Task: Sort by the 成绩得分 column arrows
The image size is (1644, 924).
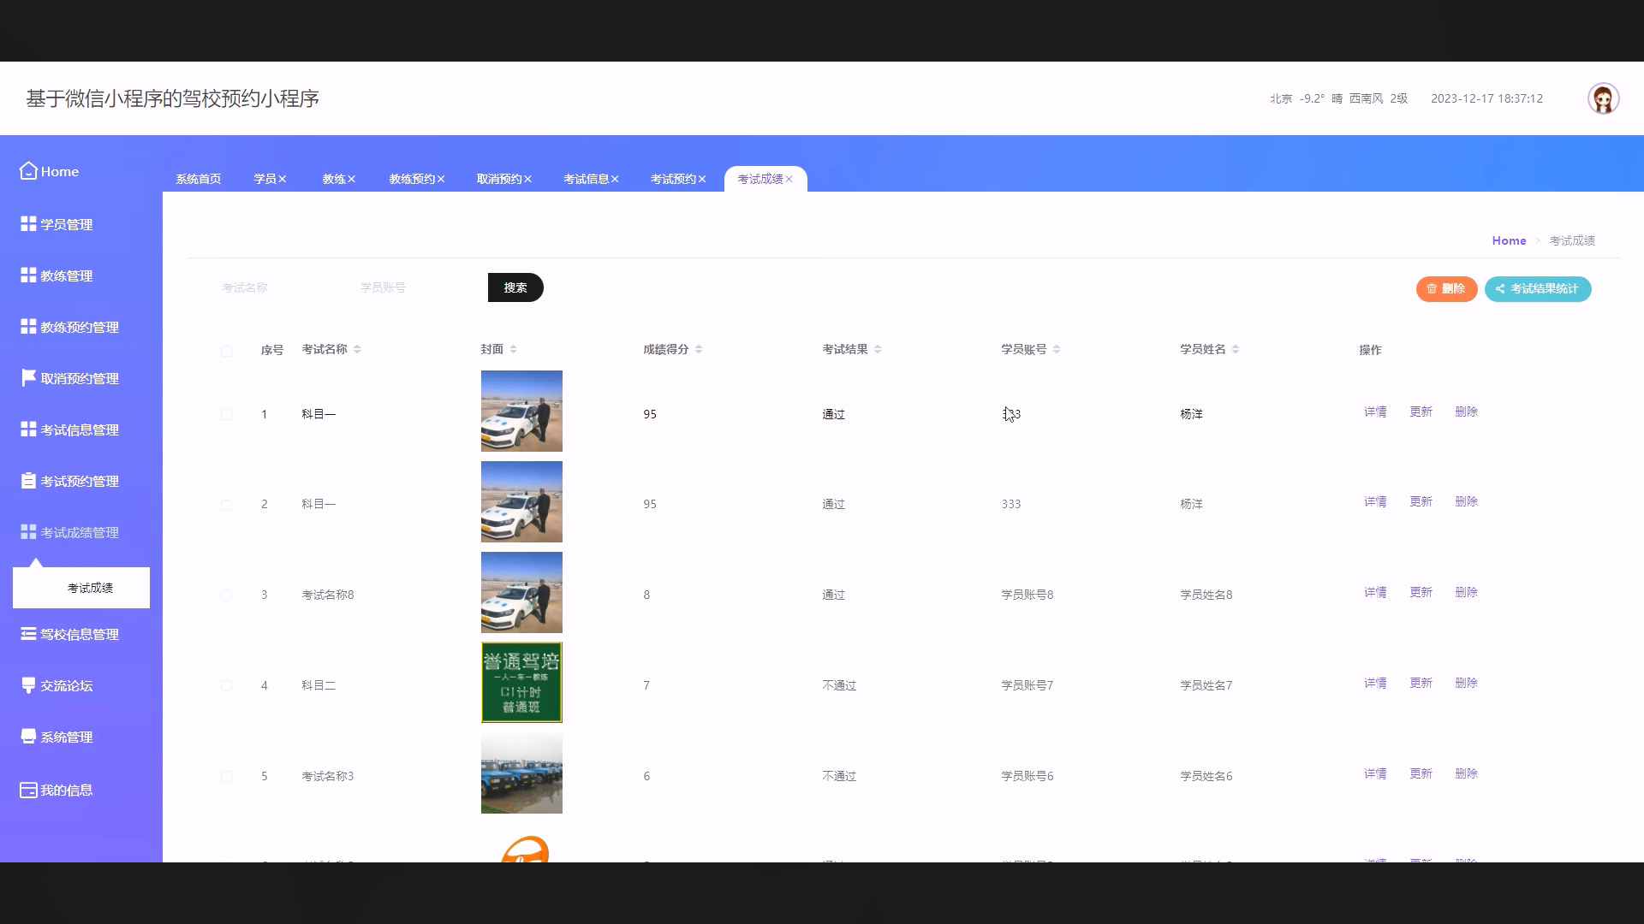Action: (699, 349)
